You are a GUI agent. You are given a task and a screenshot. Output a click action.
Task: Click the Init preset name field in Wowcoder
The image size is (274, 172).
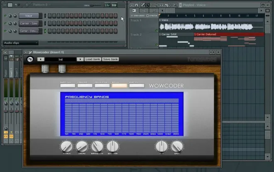pos(61,60)
